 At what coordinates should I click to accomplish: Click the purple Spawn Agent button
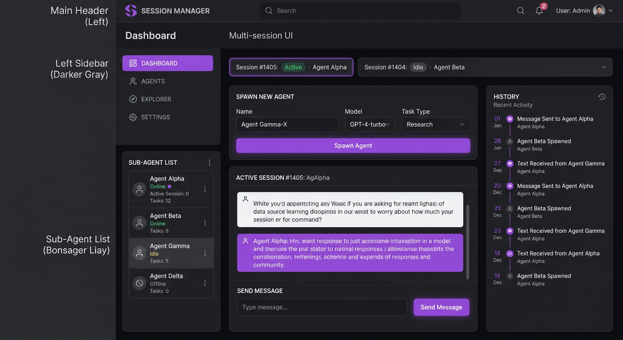(x=353, y=146)
